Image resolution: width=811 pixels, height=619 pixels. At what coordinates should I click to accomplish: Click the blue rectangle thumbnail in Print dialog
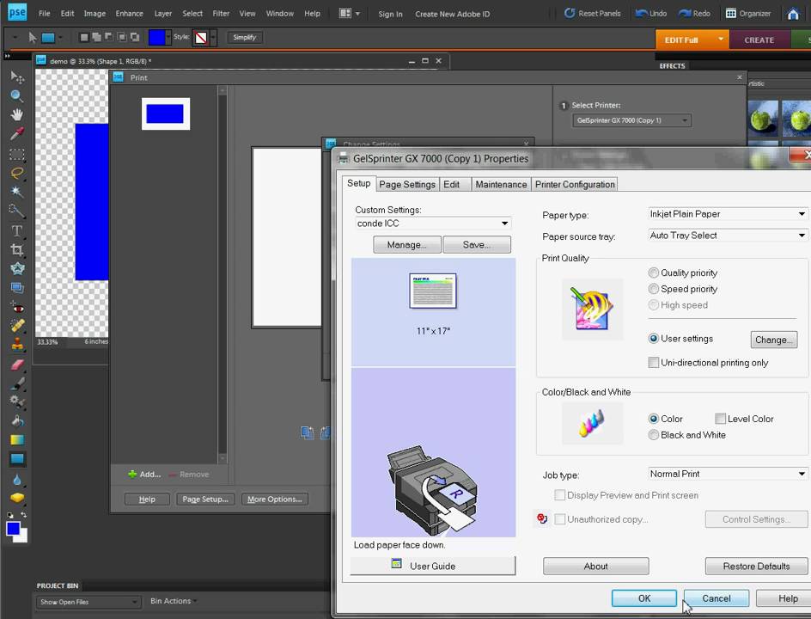pos(166,113)
